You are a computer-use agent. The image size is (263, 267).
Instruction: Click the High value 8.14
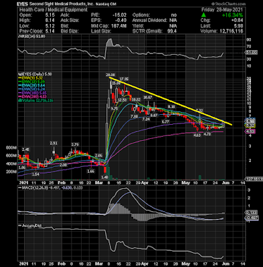(x=50, y=20)
